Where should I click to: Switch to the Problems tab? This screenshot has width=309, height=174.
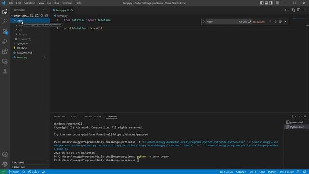pyautogui.click(x=59, y=116)
